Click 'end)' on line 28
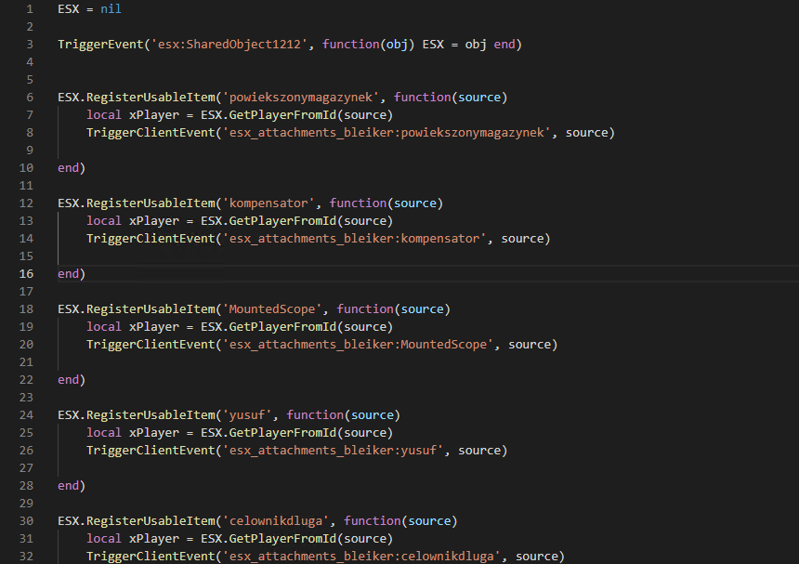This screenshot has height=564, width=799. (x=72, y=486)
